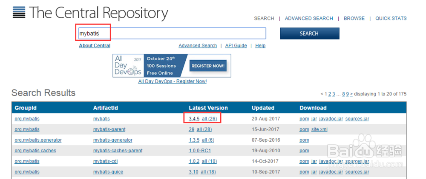
Task: Download pom for mybatis-cdi
Action: point(304,161)
